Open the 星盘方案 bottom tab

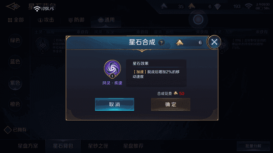click(28, 146)
